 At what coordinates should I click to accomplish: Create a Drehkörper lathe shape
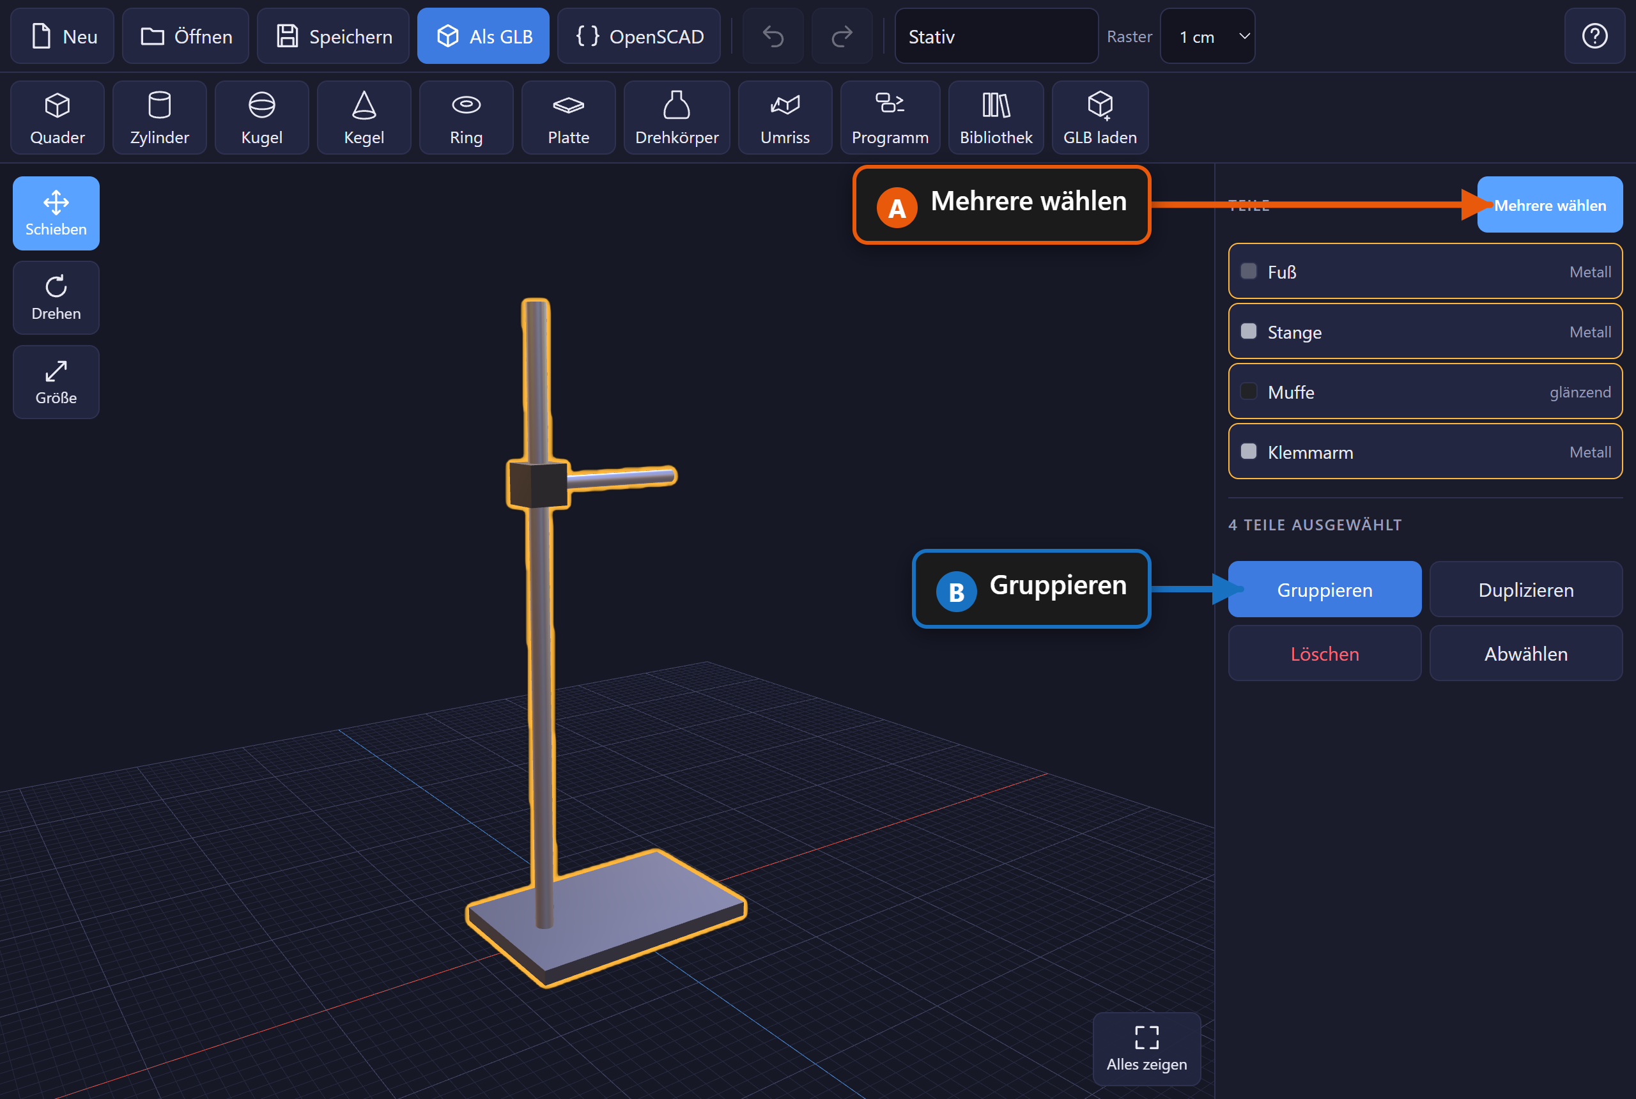tap(677, 117)
